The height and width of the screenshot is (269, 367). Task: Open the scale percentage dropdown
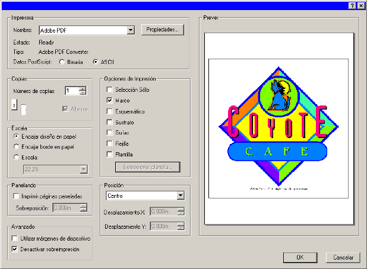(84, 169)
